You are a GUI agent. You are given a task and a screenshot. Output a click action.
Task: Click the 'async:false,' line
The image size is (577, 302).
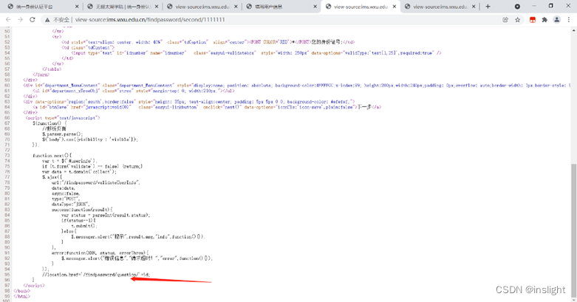pyautogui.click(x=66, y=193)
